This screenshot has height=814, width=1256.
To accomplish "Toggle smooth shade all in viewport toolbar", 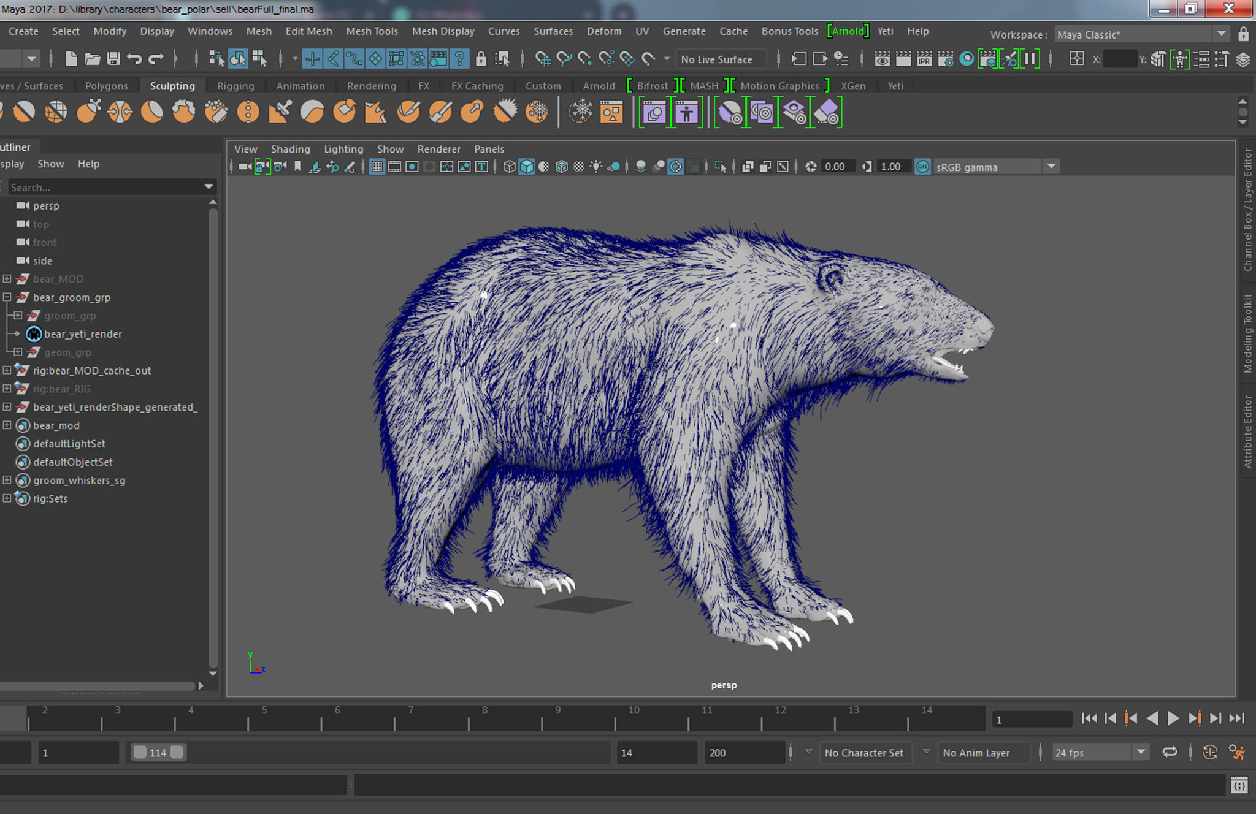I will tap(526, 167).
